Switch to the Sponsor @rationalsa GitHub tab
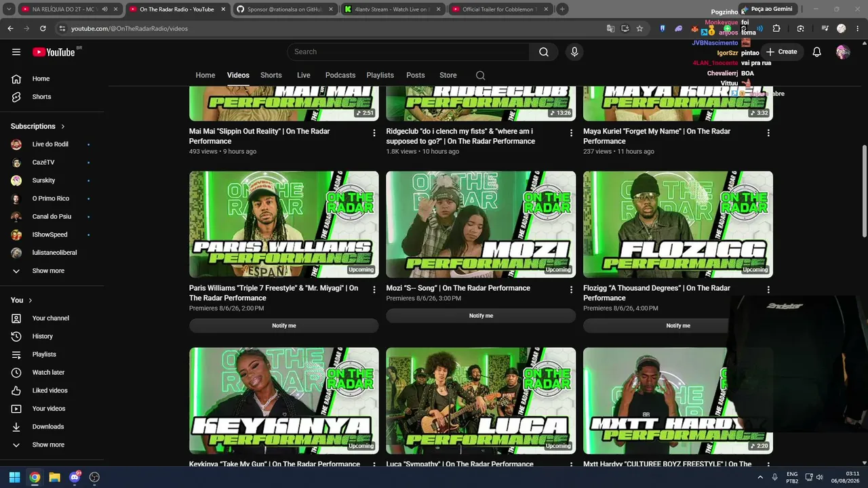This screenshot has width=868, height=488. [285, 9]
